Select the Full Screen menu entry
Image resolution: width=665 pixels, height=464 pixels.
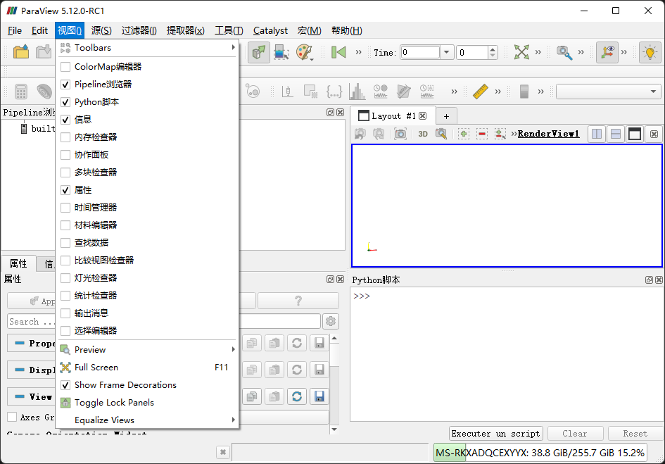point(96,368)
